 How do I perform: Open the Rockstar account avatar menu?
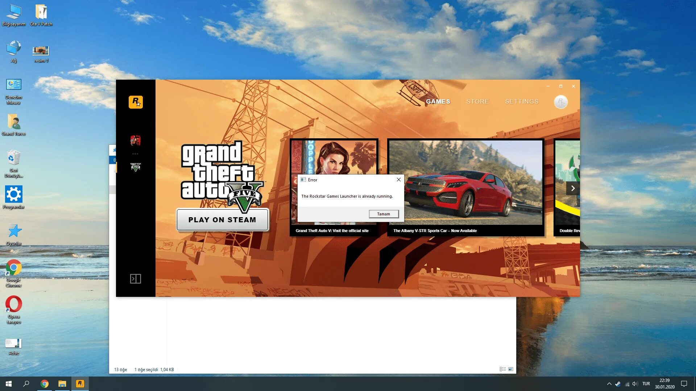click(561, 102)
